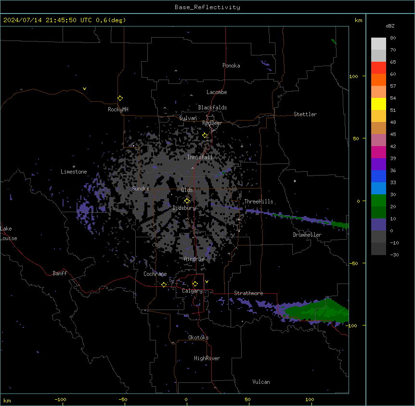Image resolution: width=415 pixels, height=406 pixels.
Task: Click the dBZ legend heading
Action: (x=390, y=26)
